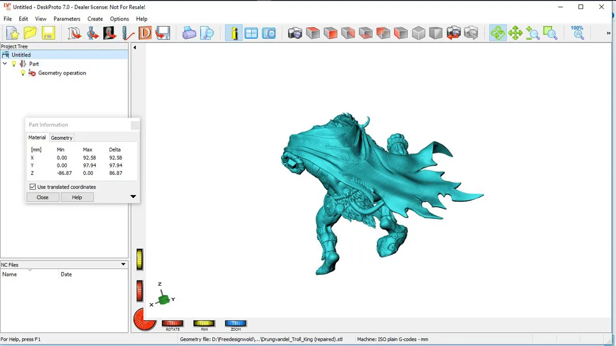Open the View menu
This screenshot has width=616, height=346.
(x=40, y=19)
